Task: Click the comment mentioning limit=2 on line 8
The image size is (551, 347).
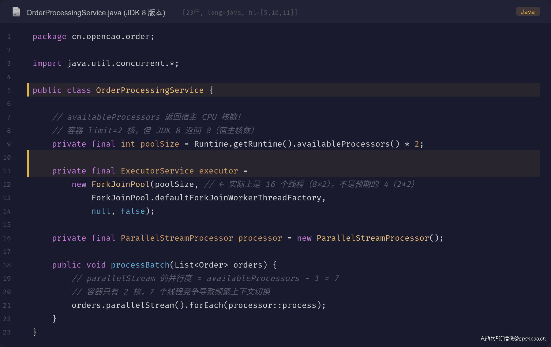Action: [x=153, y=131]
